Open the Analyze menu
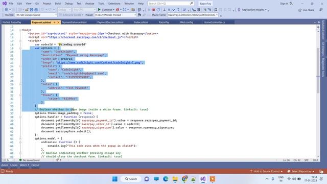The image size is (327, 184). (x=90, y=4)
